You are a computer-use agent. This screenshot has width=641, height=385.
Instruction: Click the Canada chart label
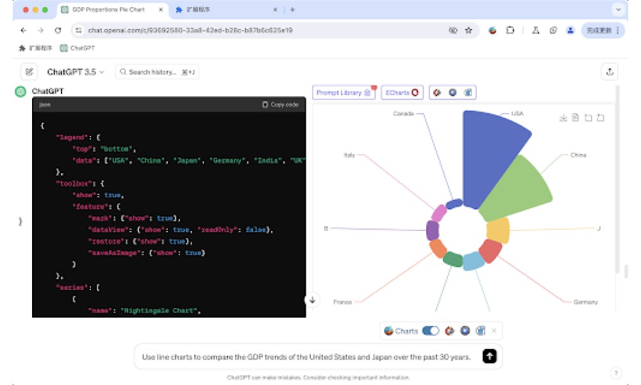click(403, 114)
